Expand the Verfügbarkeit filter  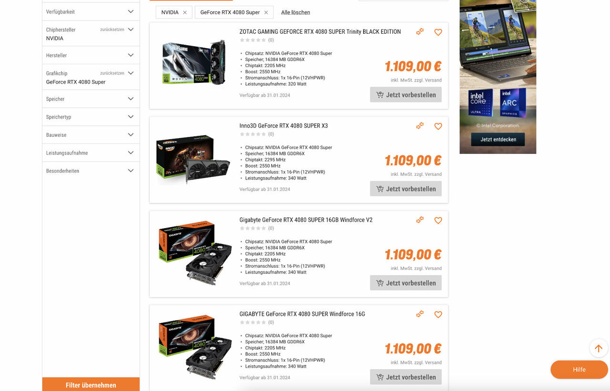[91, 11]
